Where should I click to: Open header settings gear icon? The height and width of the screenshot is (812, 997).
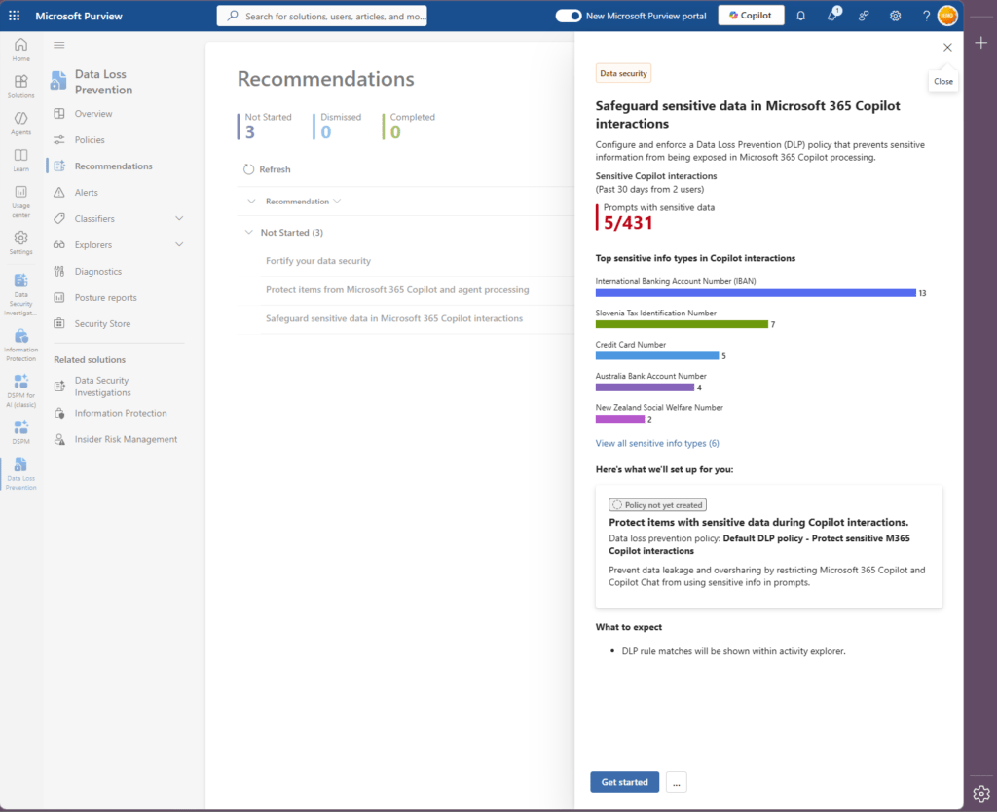coord(896,16)
